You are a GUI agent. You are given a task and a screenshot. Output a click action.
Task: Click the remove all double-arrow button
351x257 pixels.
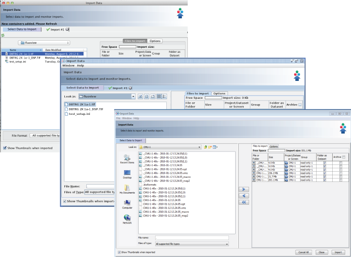[x=244, y=202]
